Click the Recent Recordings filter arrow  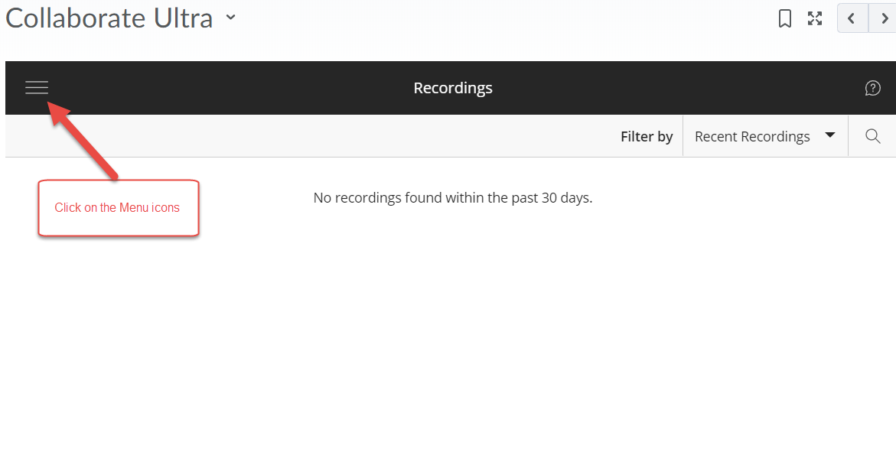tap(829, 135)
